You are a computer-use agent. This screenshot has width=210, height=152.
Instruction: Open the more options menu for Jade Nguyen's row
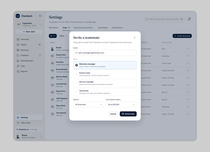click(x=188, y=100)
